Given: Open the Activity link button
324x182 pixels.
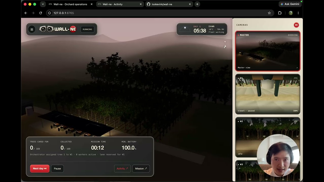Looking at the screenshot, I should (x=122, y=169).
